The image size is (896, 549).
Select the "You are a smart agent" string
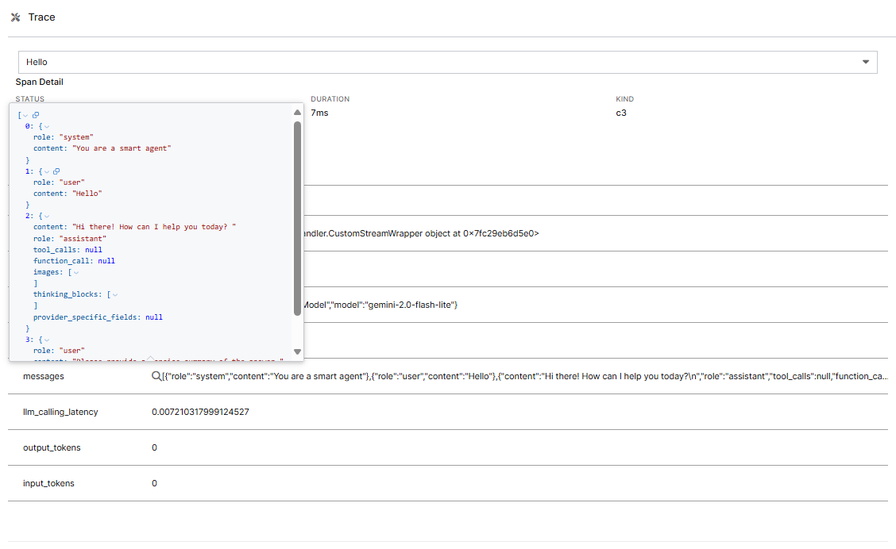122,148
